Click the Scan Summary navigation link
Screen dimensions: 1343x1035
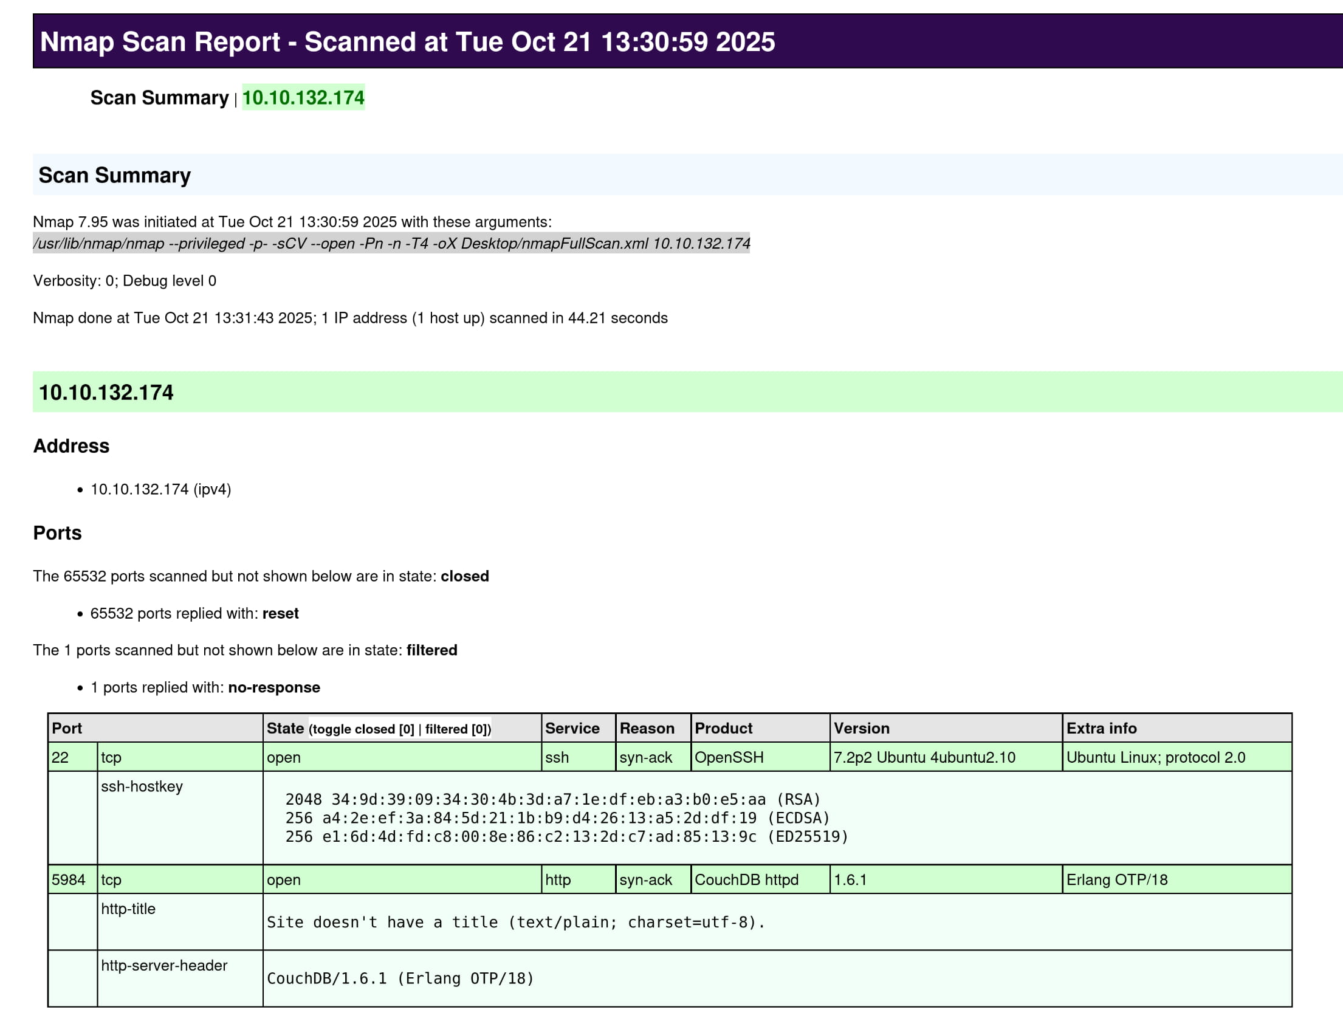tap(159, 98)
